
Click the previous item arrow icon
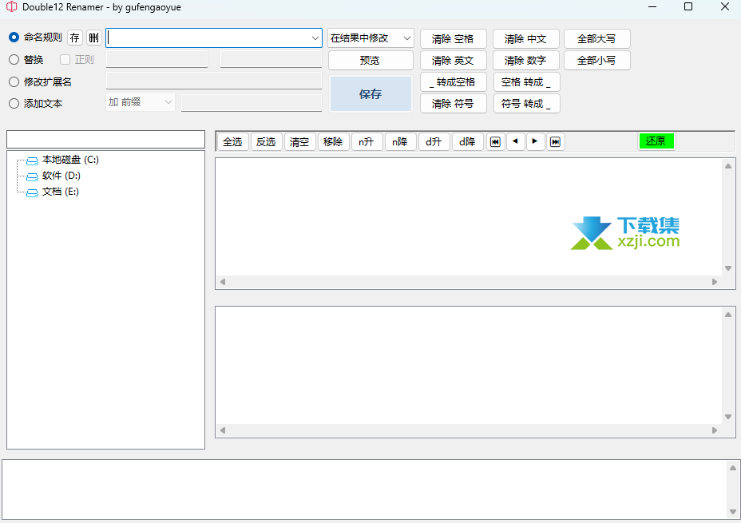(515, 141)
